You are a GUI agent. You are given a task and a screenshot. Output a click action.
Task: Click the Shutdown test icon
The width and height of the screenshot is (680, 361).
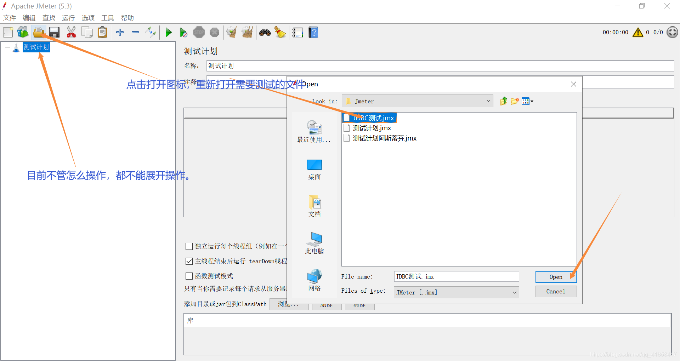[x=215, y=33]
